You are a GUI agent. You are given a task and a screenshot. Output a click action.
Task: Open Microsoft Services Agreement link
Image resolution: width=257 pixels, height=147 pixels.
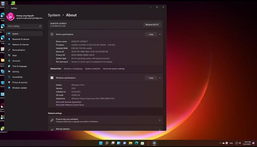click(x=69, y=102)
